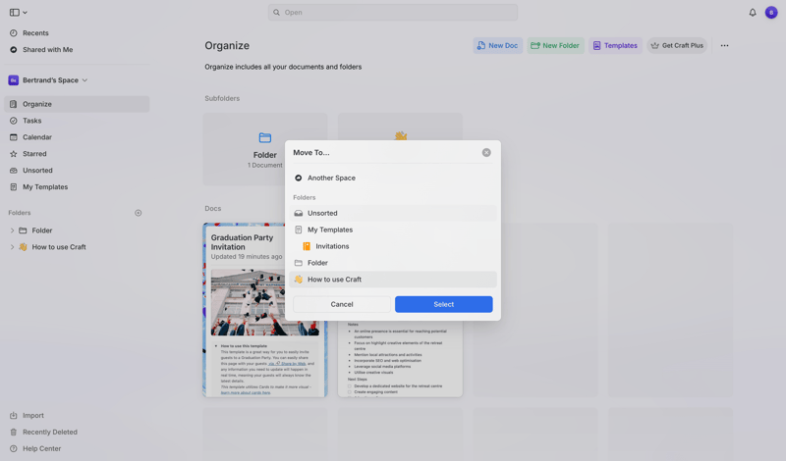Image resolution: width=786 pixels, height=461 pixels.
Task: Select Unsorted in the Move To list
Action: coord(322,213)
